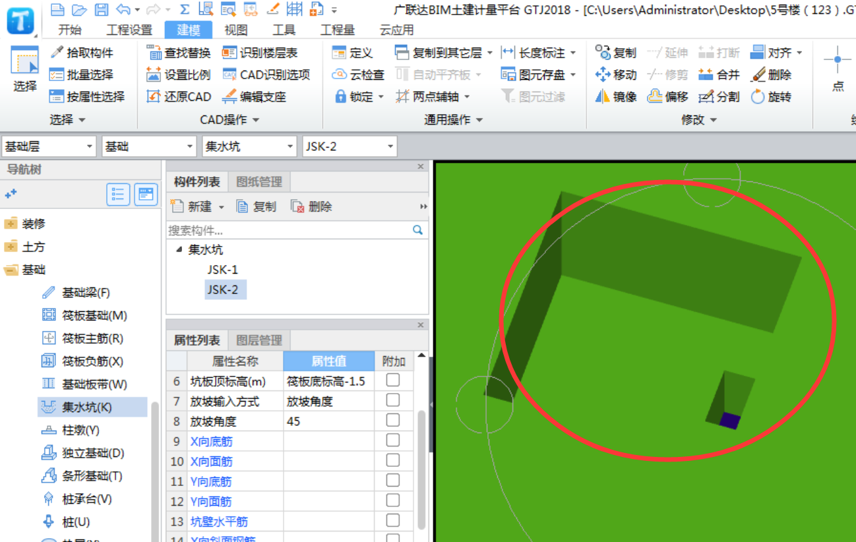Collapse the 集水坑 tree node
This screenshot has height=542, width=856.
tap(179, 250)
